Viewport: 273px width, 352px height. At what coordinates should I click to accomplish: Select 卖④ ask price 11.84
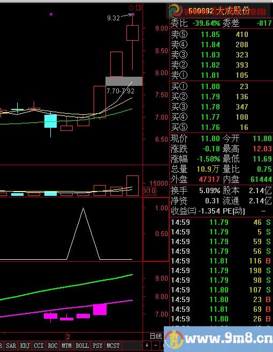[210, 45]
